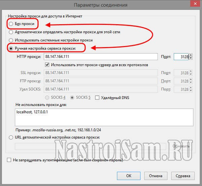Viewport: 202px width, 186px height.
Task: Click the Узел SOCKS address field
Action: [101, 89]
